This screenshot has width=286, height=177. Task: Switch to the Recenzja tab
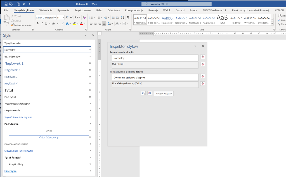(x=153, y=10)
